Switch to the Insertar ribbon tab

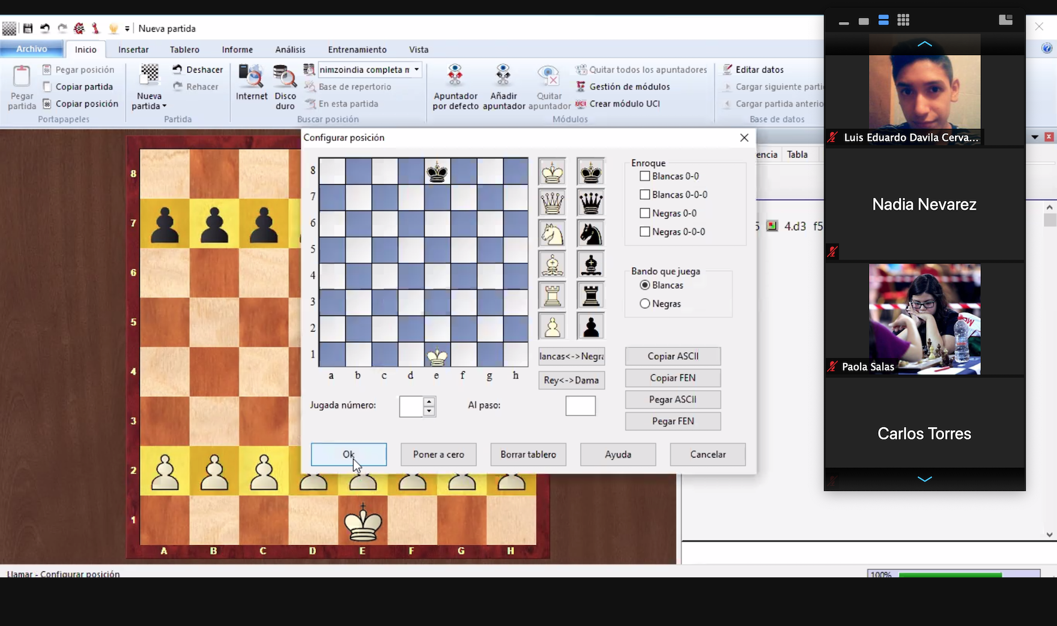point(133,50)
